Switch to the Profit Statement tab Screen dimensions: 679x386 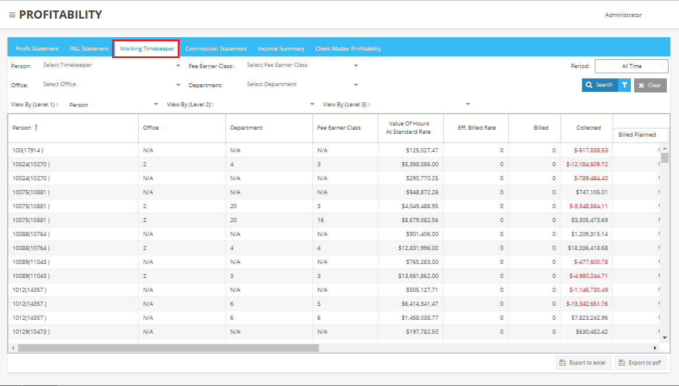tap(37, 49)
